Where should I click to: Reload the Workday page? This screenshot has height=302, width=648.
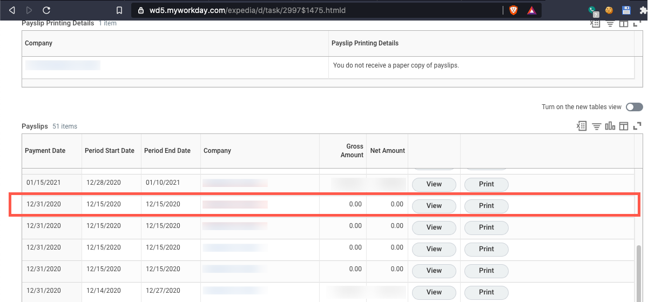(x=46, y=10)
